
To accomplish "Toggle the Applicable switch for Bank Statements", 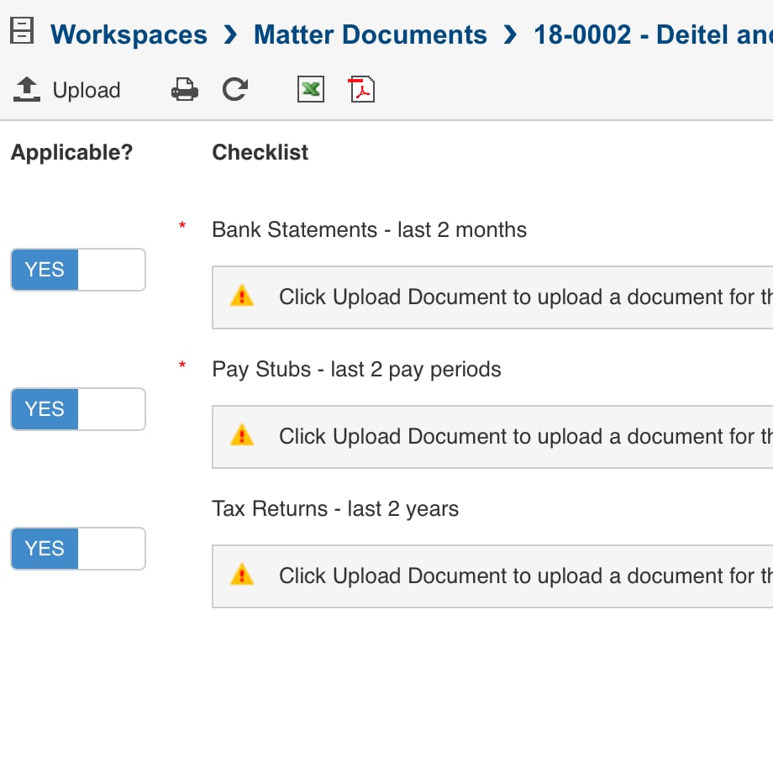I will click(x=77, y=270).
